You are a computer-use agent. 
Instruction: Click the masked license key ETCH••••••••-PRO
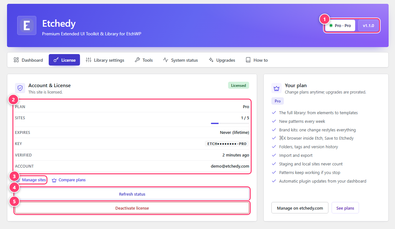click(227, 144)
